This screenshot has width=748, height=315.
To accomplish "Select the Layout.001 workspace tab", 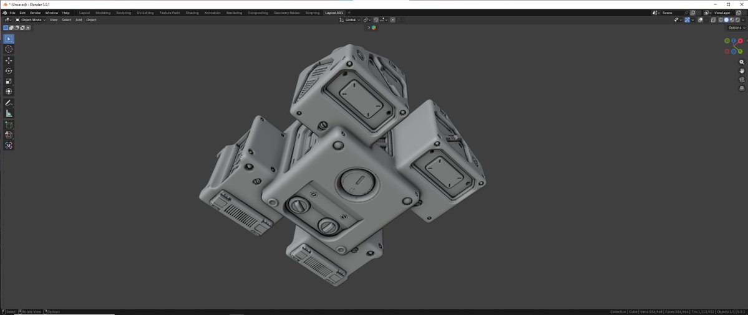I will (x=334, y=13).
